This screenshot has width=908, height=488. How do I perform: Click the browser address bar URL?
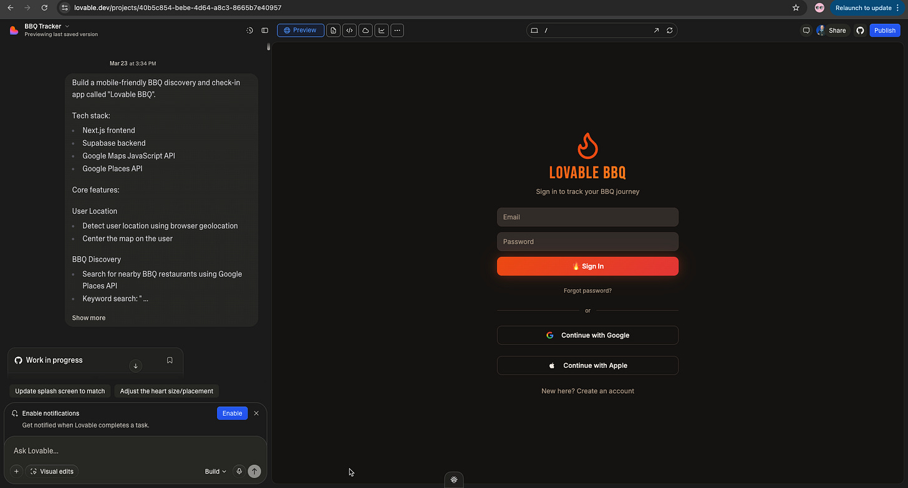178,7
